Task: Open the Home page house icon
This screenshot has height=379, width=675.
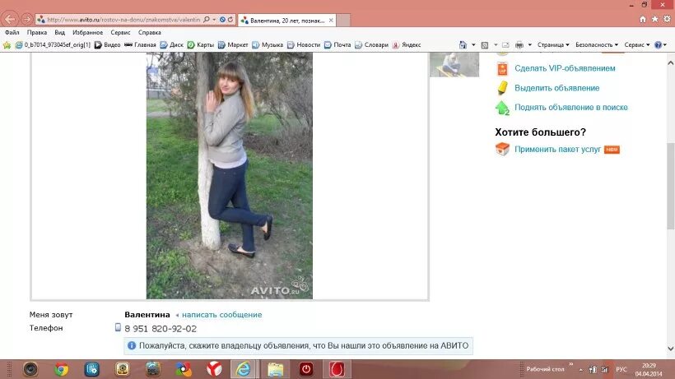Action: 642,20
